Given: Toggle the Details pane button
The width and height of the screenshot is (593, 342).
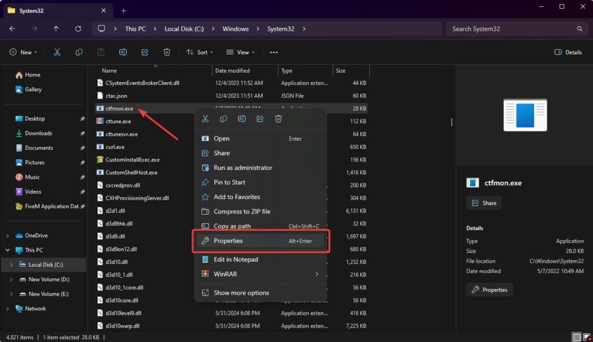Looking at the screenshot, I should pos(568,52).
